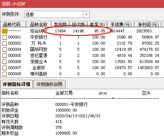Click the document icon for 000005

point(5,55)
